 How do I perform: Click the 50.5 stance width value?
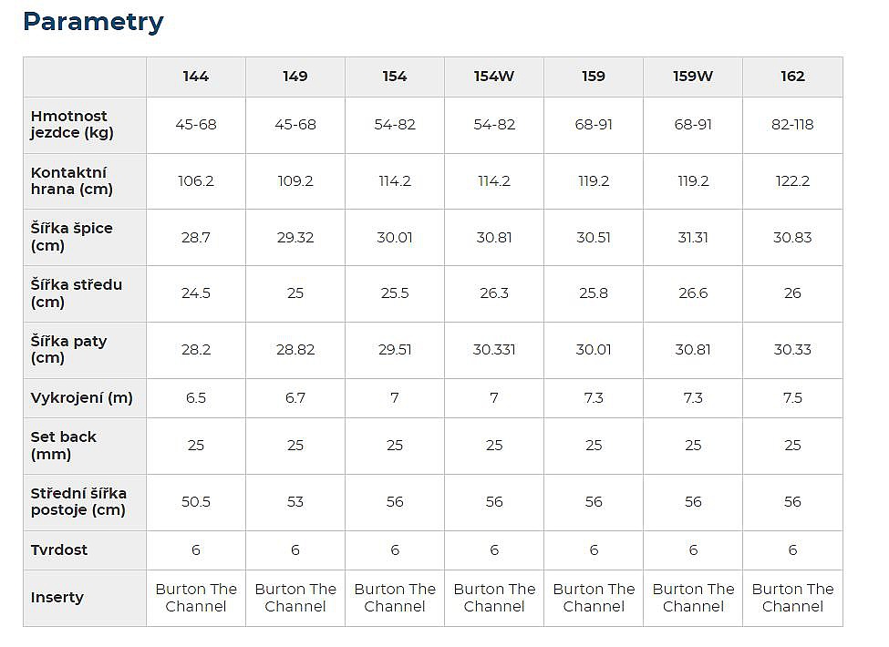click(x=195, y=502)
